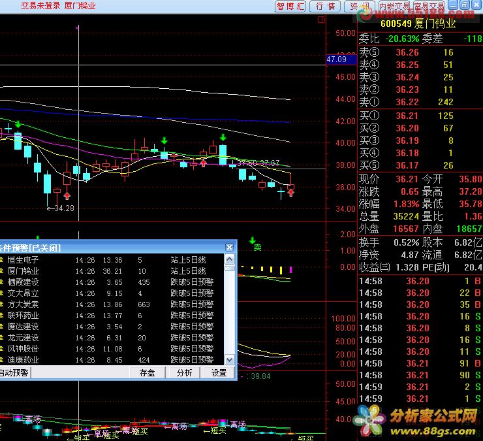Viewport: 483px width, 441px height.
Task: Select the 联环药业 alert row
Action: tap(112, 315)
